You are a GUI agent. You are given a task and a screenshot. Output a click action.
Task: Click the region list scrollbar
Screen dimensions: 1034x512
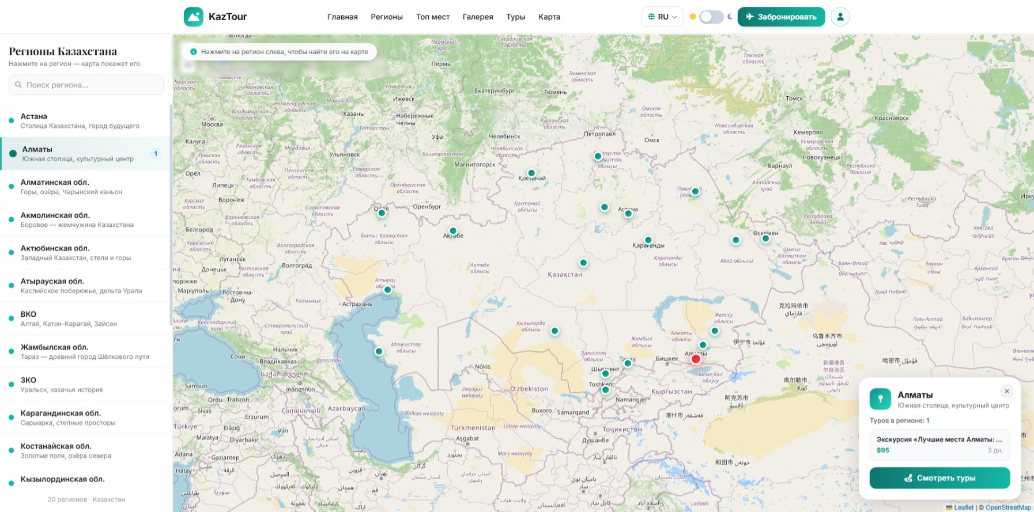(171, 216)
